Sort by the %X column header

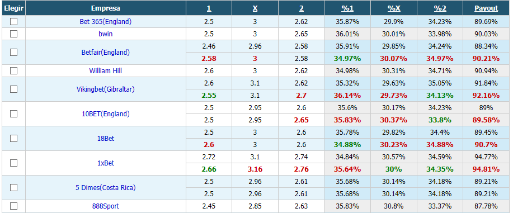point(394,8)
